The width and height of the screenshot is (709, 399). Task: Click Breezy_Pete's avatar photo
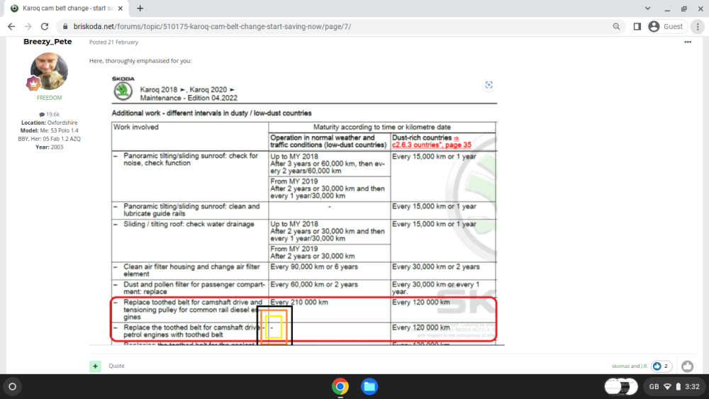[50, 71]
